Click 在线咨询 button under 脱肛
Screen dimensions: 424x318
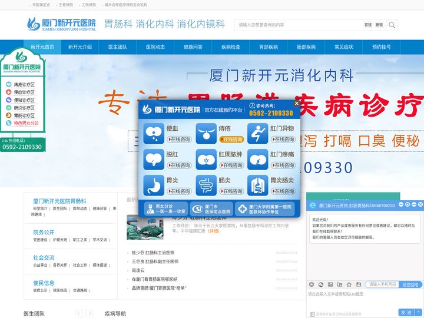point(179,165)
